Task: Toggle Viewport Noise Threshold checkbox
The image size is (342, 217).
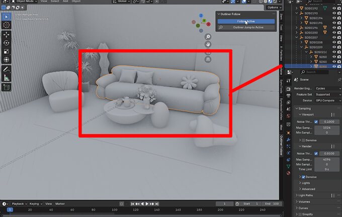Action: pos(316,122)
